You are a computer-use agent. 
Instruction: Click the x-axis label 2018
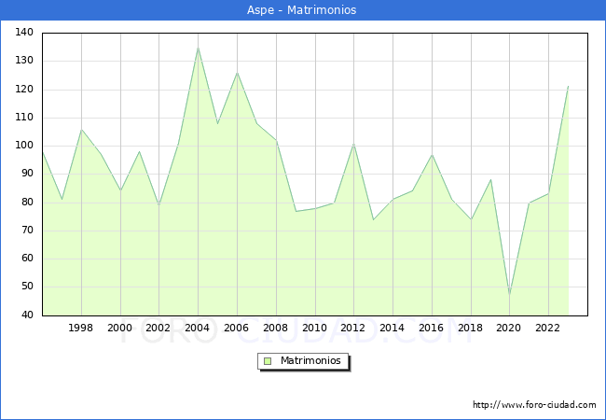(x=470, y=328)
